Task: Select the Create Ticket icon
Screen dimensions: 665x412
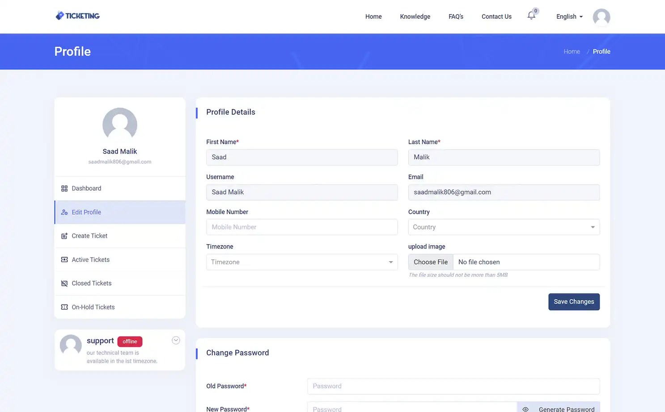Action: pyautogui.click(x=64, y=236)
